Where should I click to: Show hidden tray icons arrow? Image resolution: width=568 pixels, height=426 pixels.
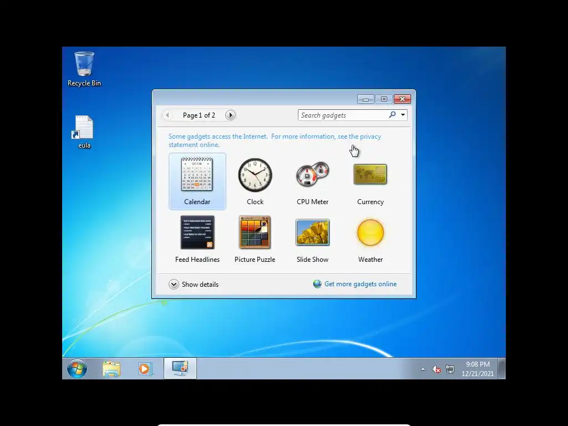pyautogui.click(x=423, y=369)
